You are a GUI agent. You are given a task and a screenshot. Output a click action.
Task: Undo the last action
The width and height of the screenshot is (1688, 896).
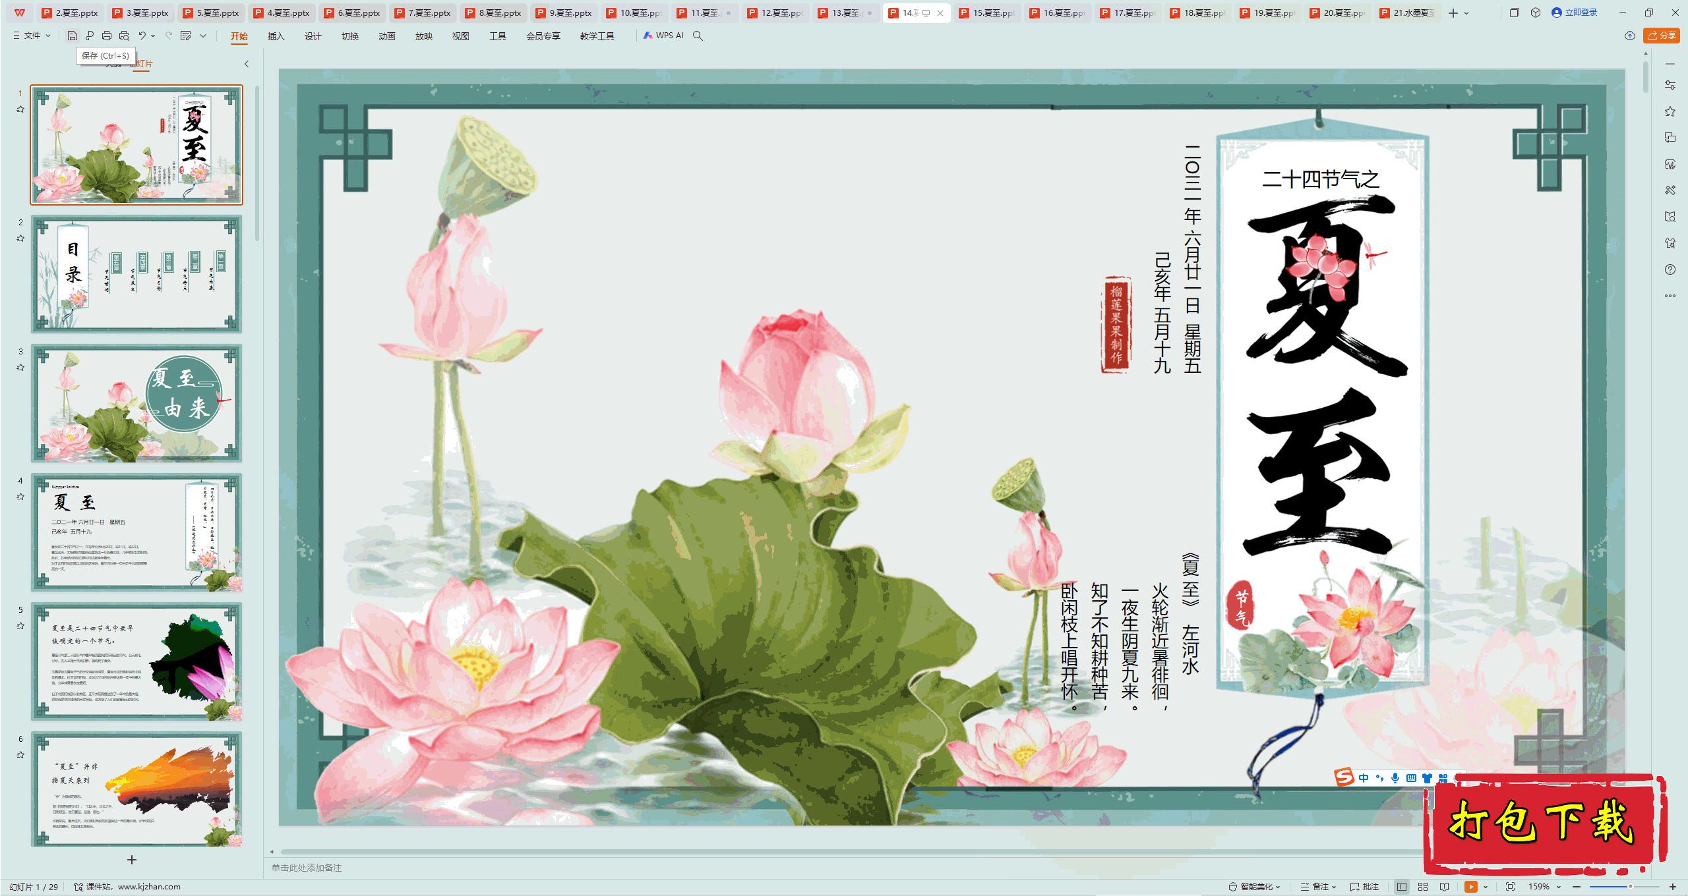142,36
